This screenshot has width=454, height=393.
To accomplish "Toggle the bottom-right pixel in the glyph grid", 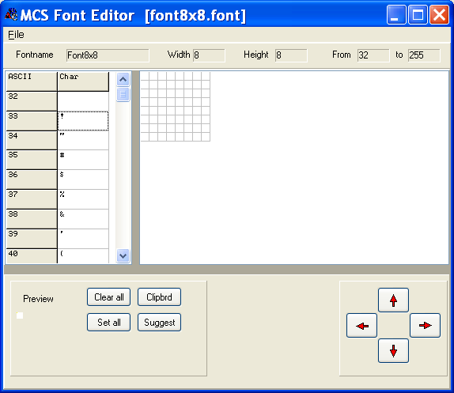I will point(206,137).
